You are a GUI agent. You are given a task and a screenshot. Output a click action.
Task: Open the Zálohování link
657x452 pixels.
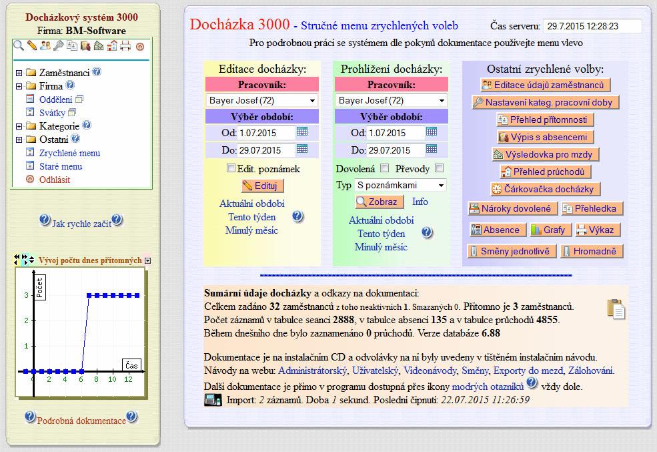(x=591, y=371)
